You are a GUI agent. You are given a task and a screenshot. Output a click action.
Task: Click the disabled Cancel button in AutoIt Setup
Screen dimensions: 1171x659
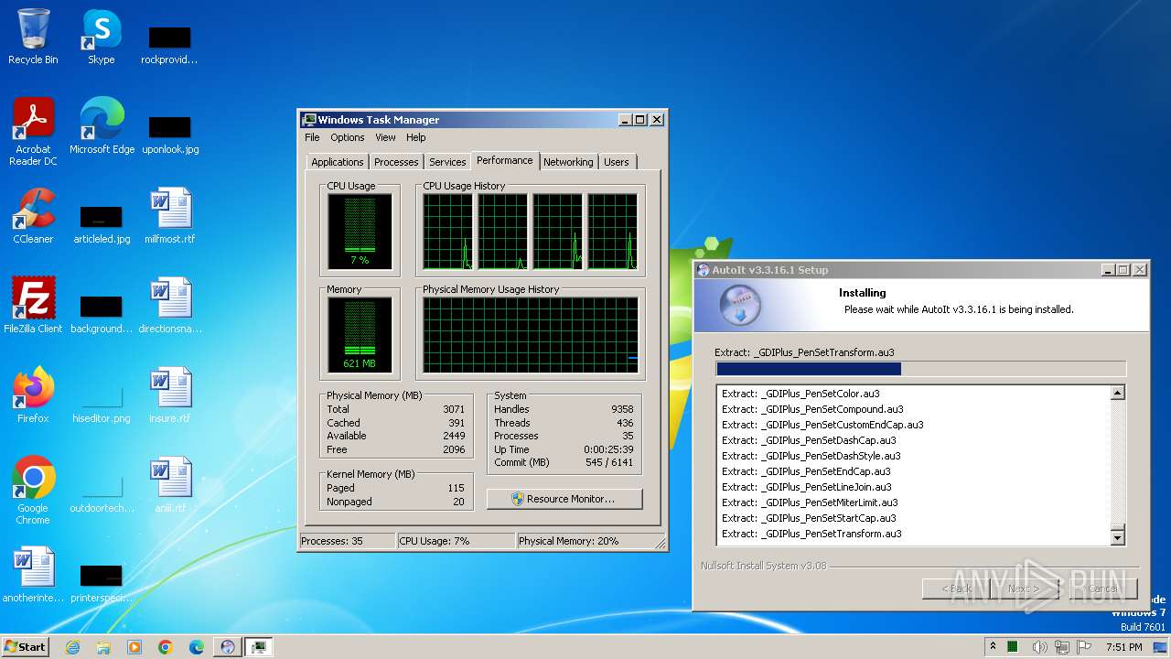point(1102,589)
